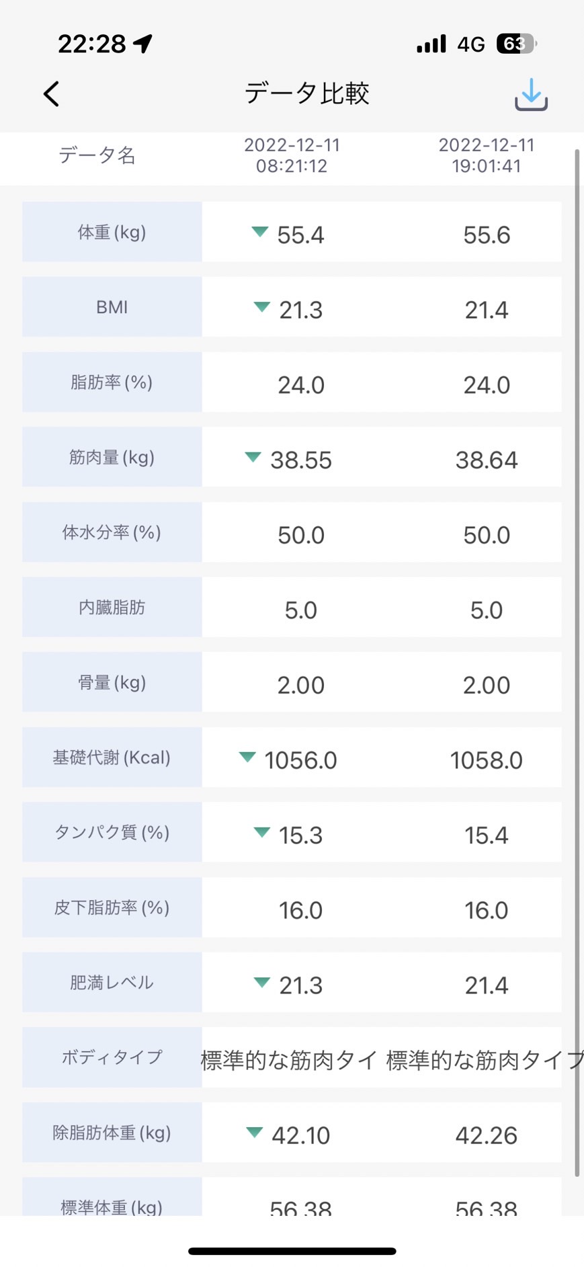The image size is (584, 1267).
Task: Tap the 2022-12-11 08:21:12 column header
Action: 292,155
